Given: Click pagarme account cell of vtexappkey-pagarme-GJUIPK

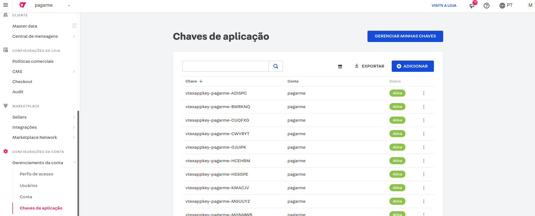Looking at the screenshot, I should pos(297,147).
